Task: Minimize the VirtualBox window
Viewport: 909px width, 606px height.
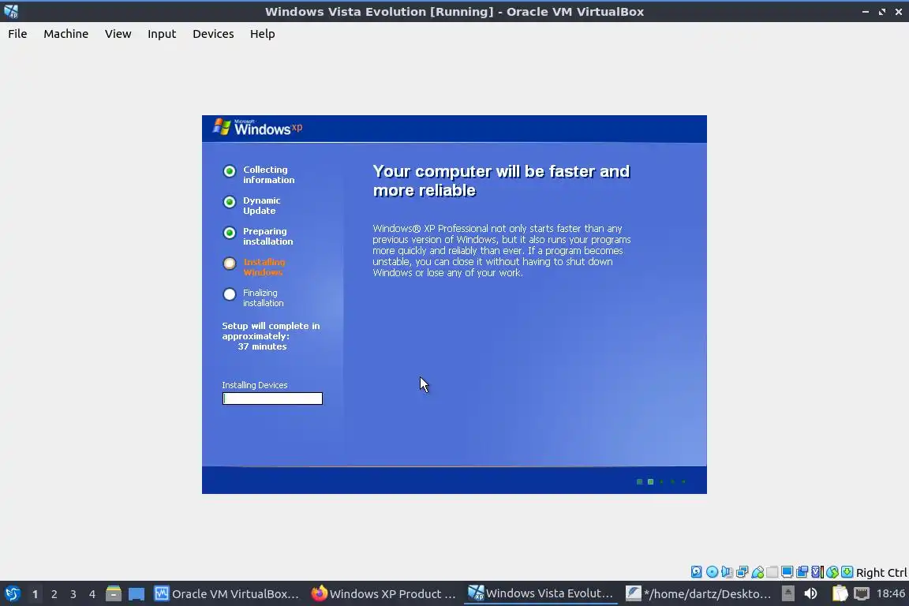Action: [866, 12]
